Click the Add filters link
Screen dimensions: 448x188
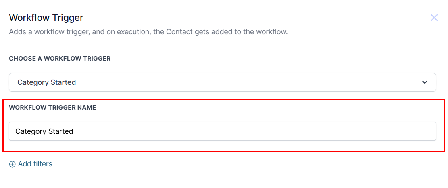tap(31, 164)
